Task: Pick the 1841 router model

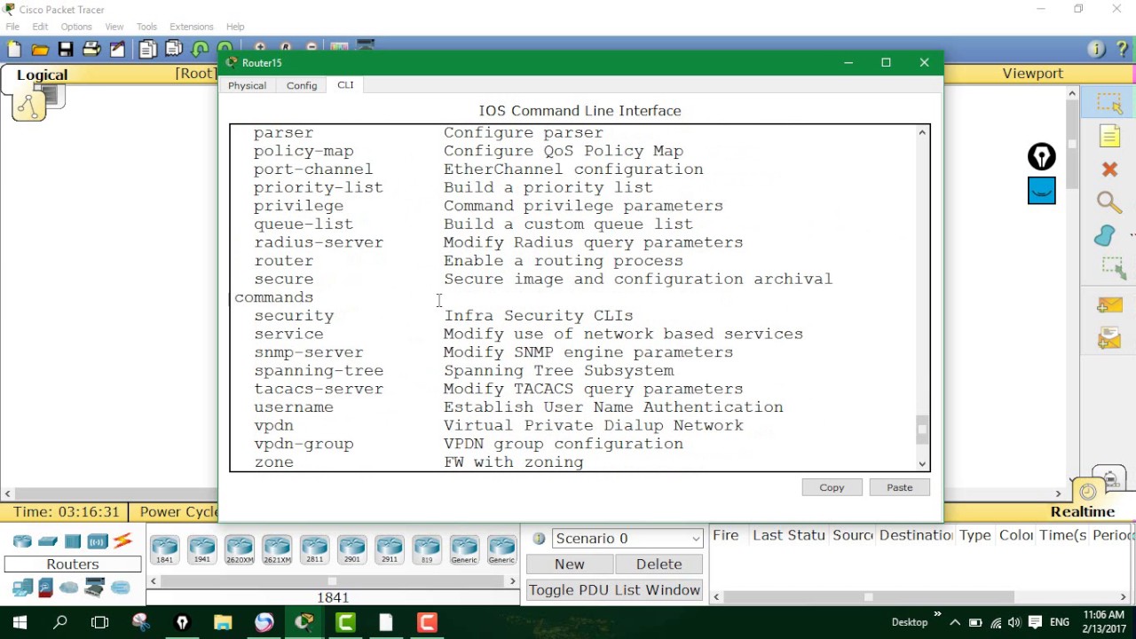Action: coord(165,550)
